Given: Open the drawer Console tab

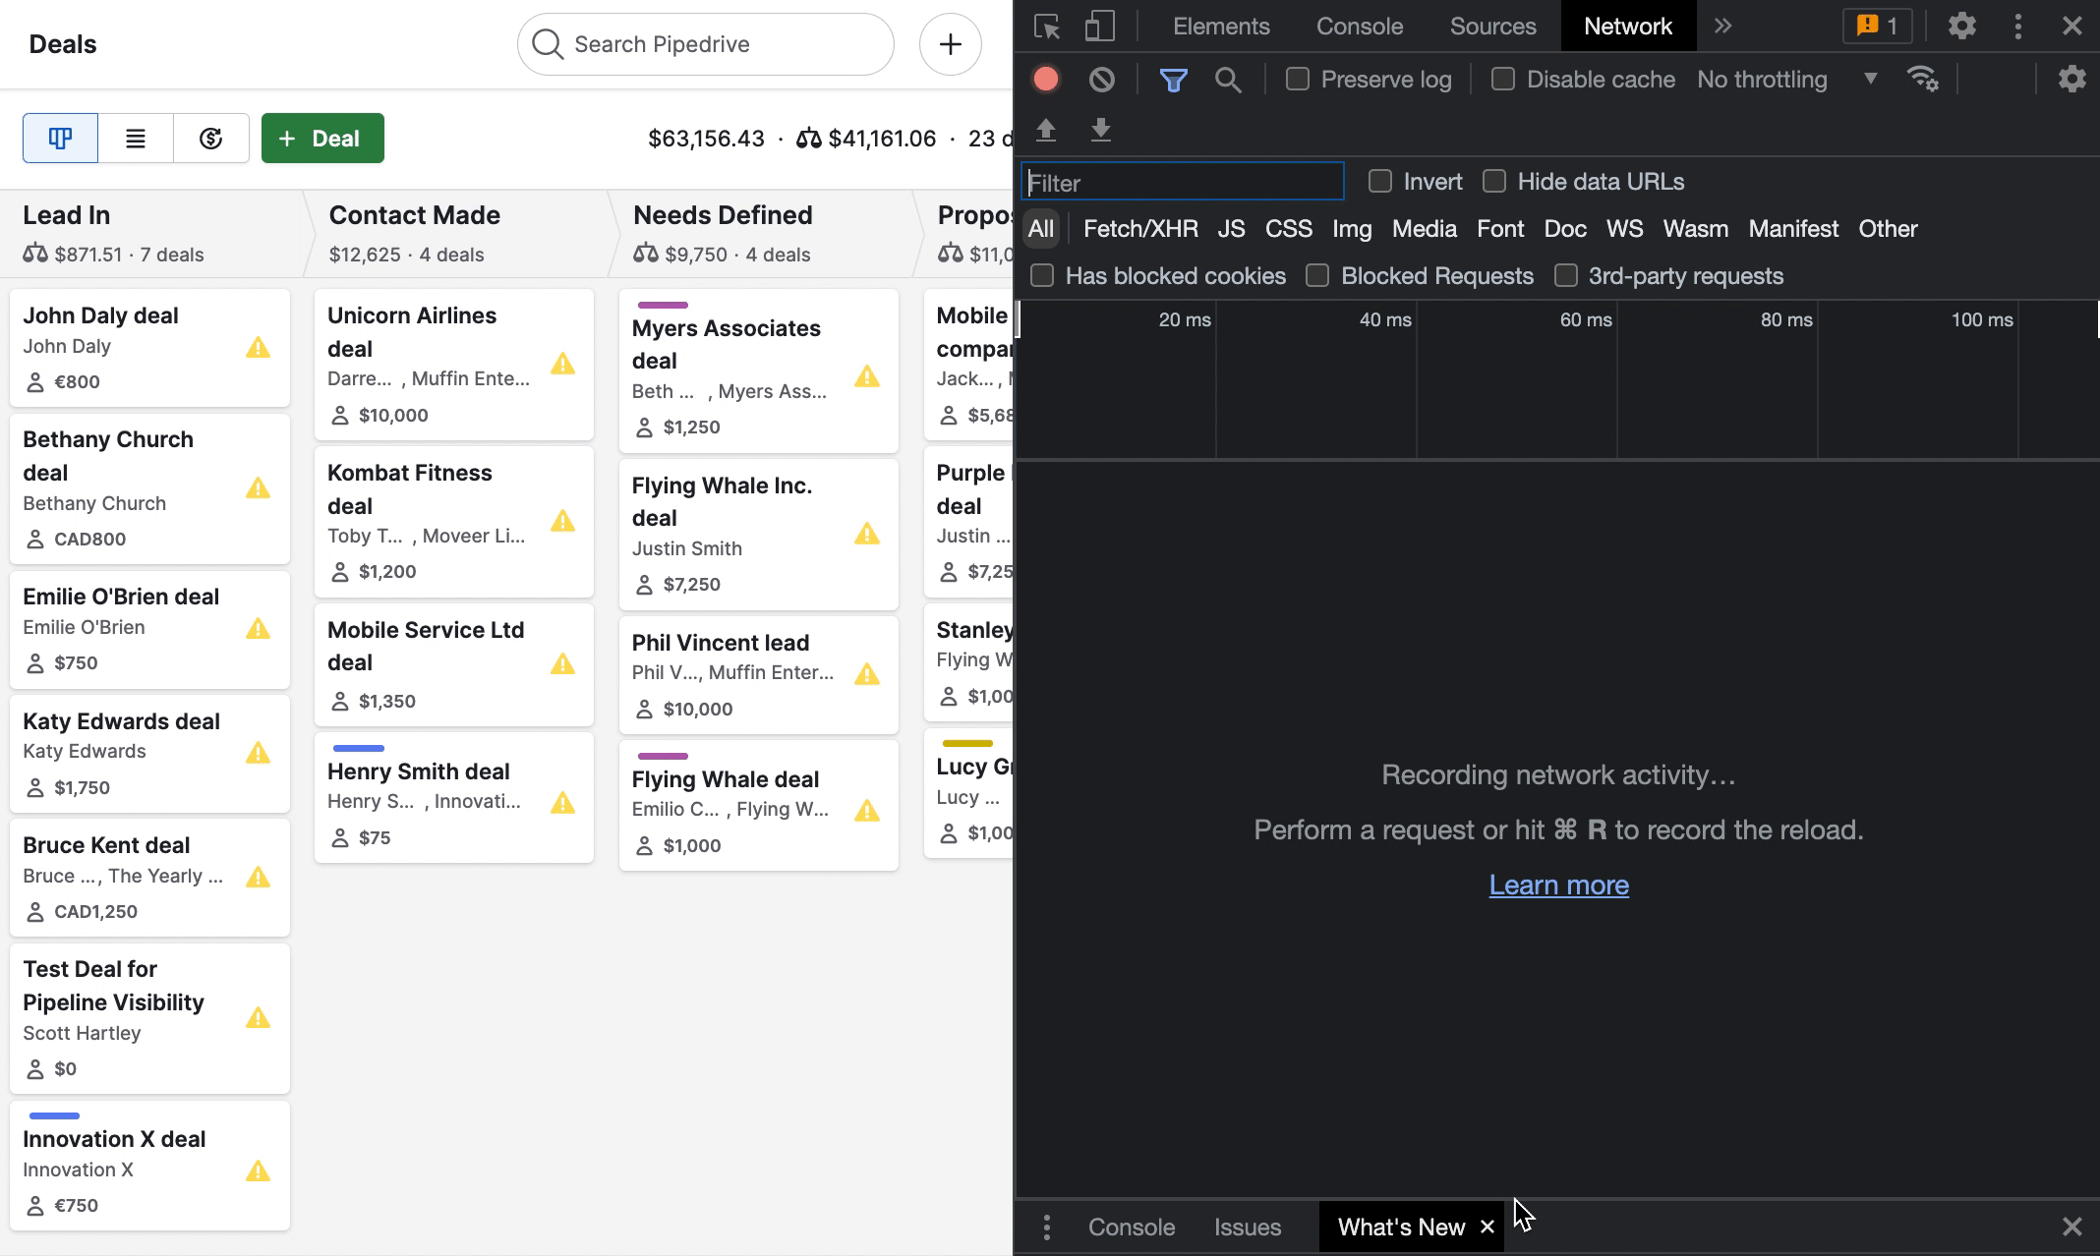Looking at the screenshot, I should pyautogui.click(x=1132, y=1227).
